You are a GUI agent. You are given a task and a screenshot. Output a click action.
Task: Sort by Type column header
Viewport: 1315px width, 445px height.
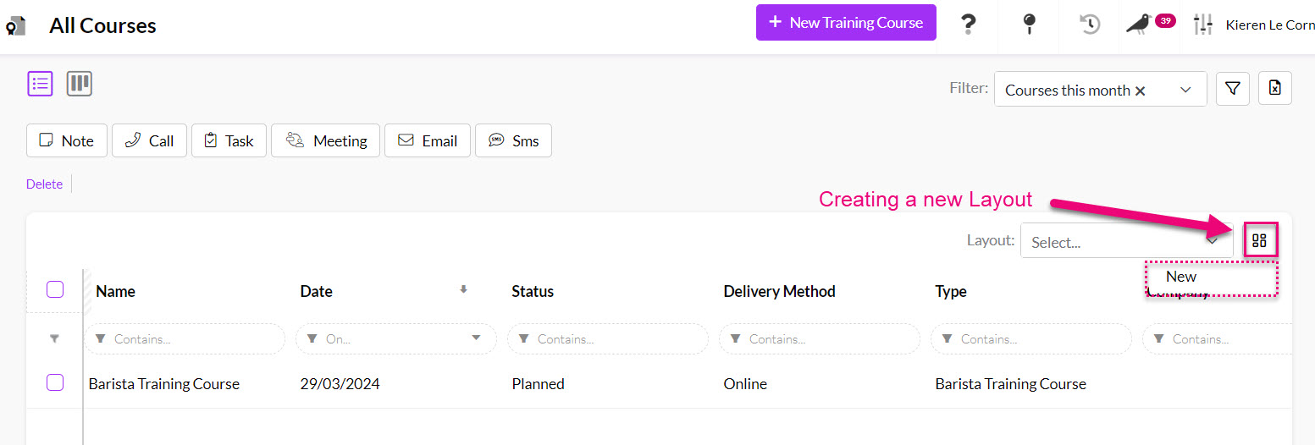(951, 291)
